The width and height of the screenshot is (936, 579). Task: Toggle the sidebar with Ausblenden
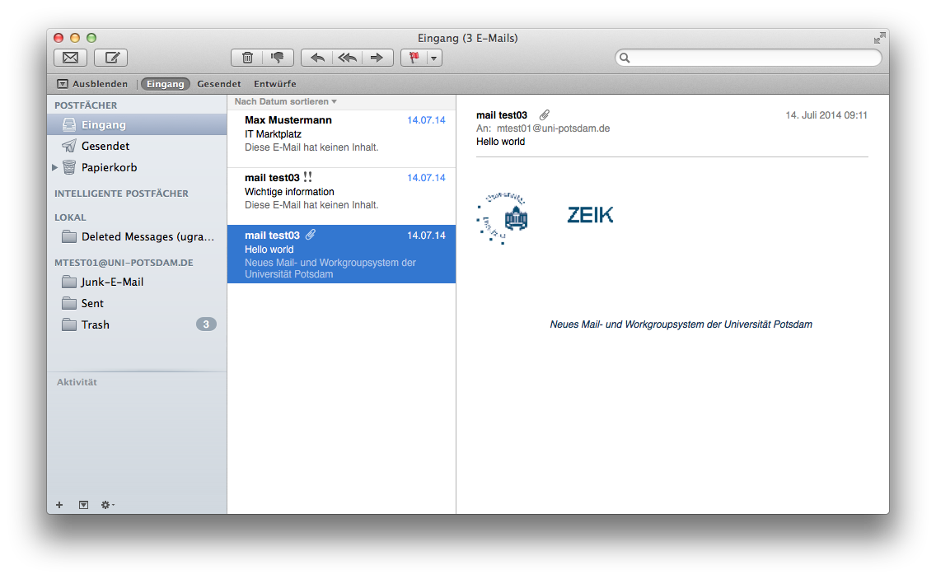pyautogui.click(x=92, y=84)
